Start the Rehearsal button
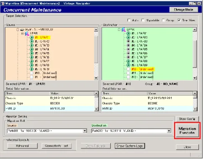Viewport: 204px width, 159px height. pos(22,146)
